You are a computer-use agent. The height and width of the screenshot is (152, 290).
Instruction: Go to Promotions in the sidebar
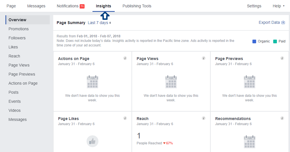point(18,29)
